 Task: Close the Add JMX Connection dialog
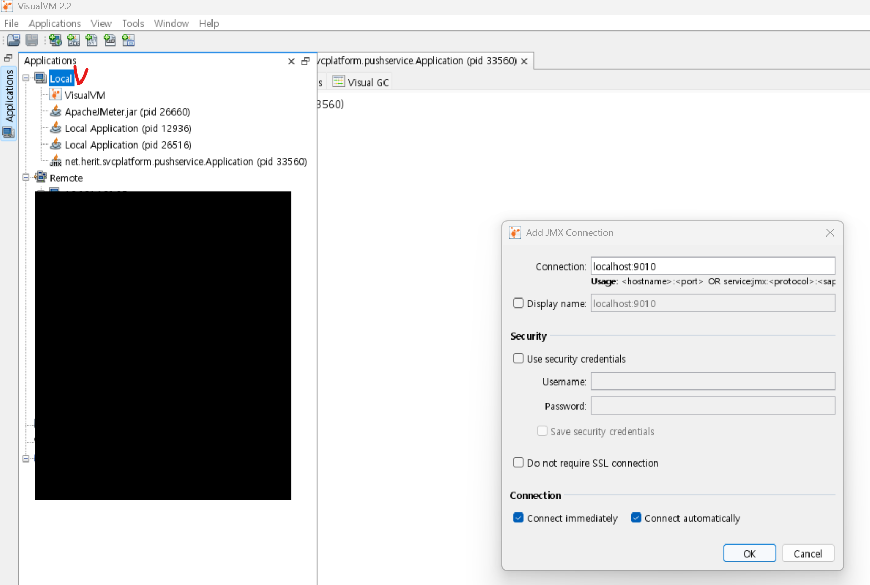(830, 232)
